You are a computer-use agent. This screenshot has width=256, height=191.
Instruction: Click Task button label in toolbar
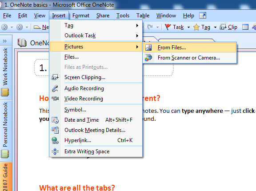[x=178, y=27]
